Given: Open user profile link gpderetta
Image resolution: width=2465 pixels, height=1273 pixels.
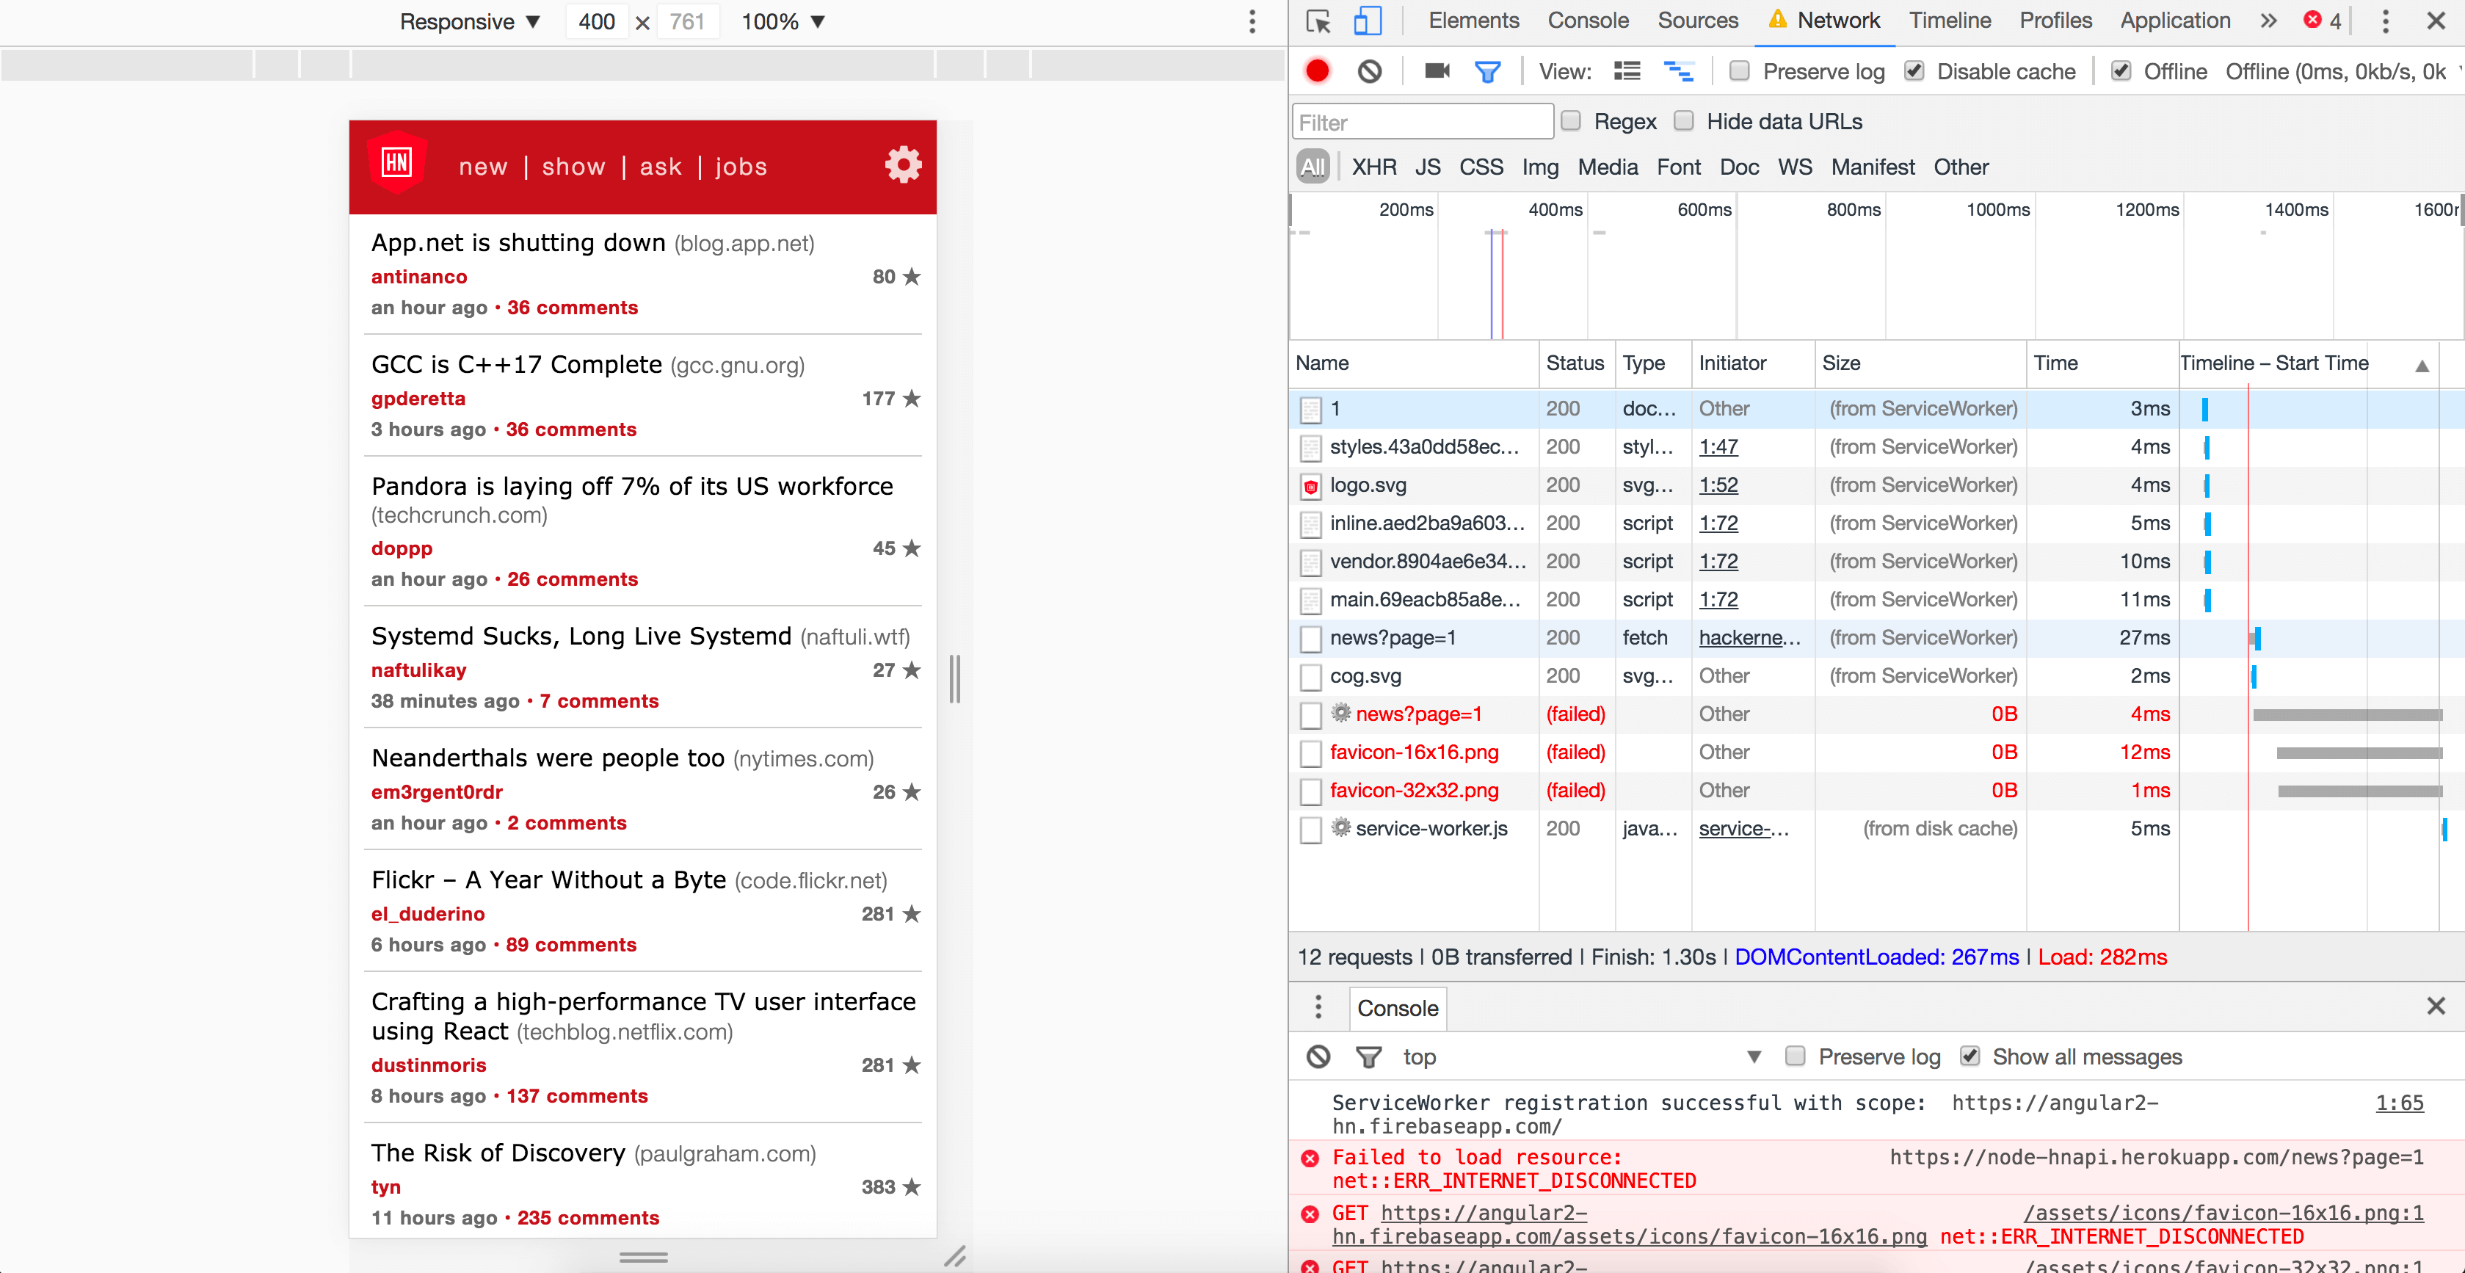Looking at the screenshot, I should coord(418,398).
